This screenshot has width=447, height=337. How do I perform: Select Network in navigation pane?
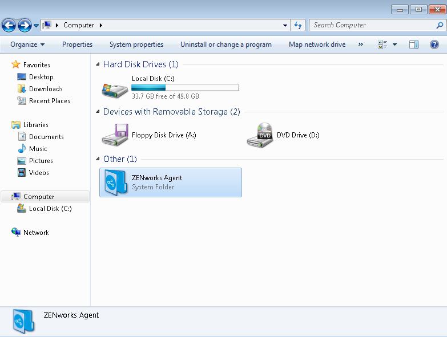[x=36, y=233]
